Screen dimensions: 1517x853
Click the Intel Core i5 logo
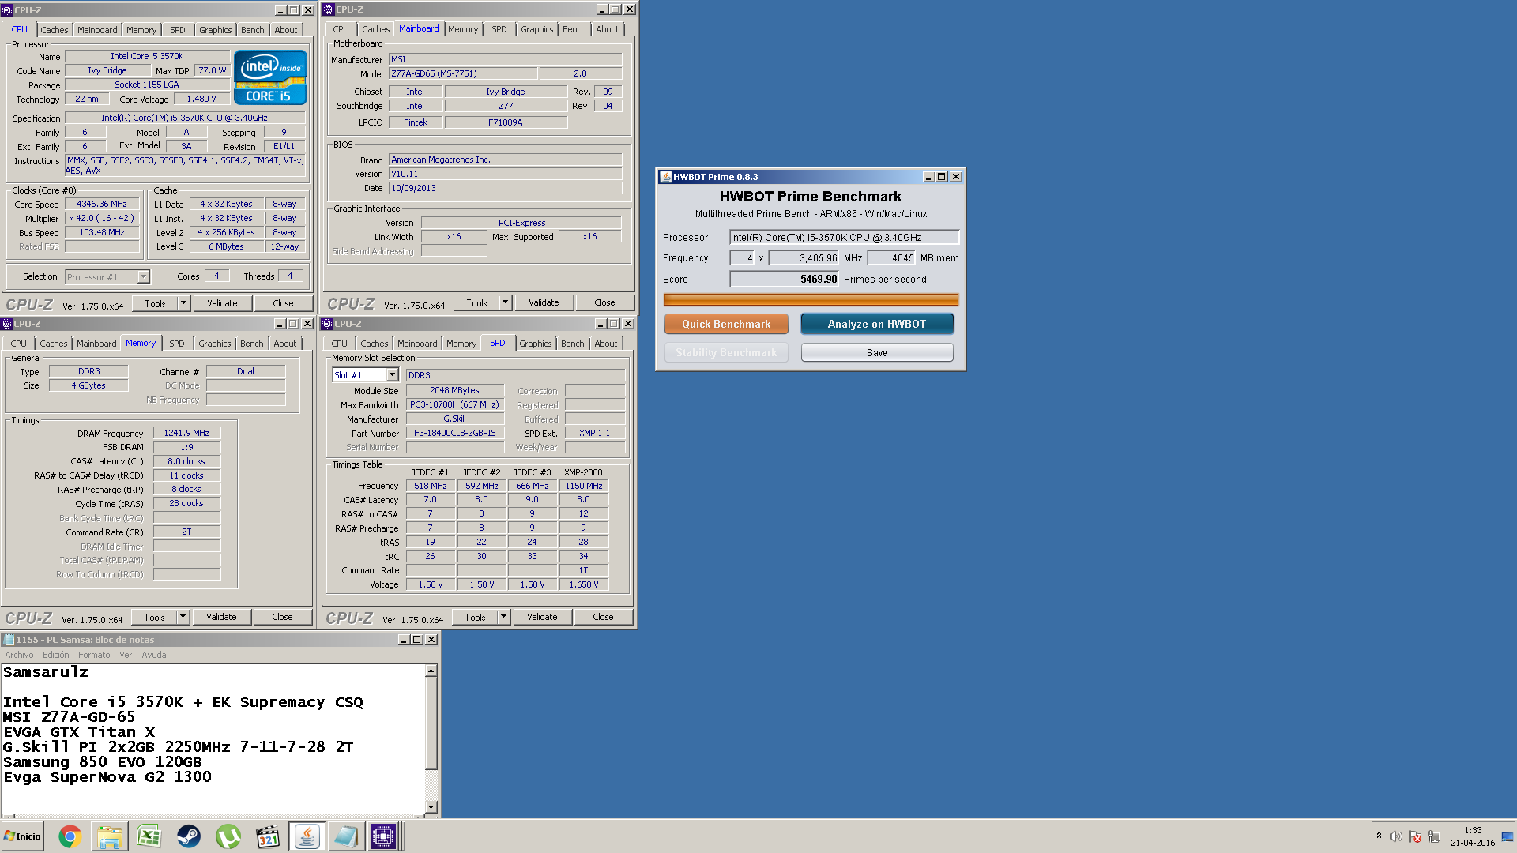[270, 77]
